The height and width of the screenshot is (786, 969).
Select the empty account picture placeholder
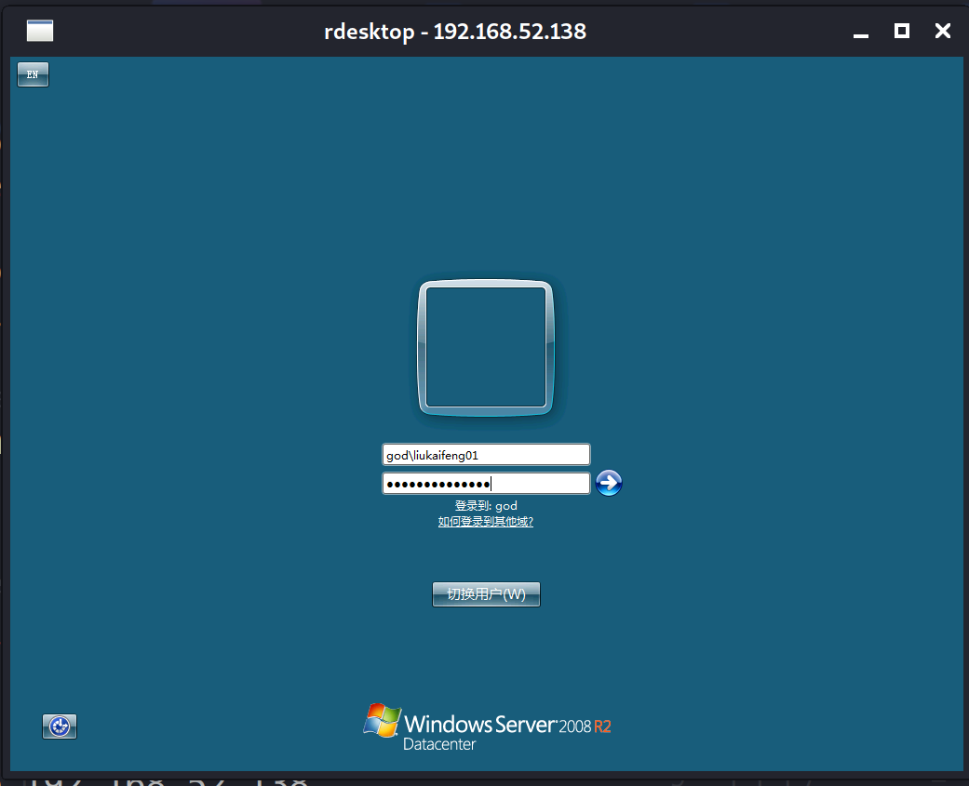pyautogui.click(x=485, y=346)
